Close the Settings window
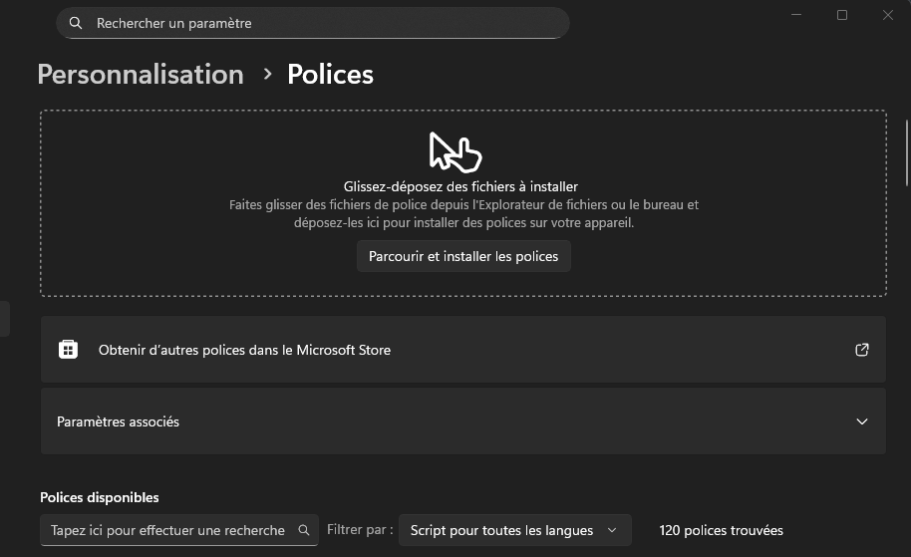Screen dimensions: 911x557 (x=888, y=15)
